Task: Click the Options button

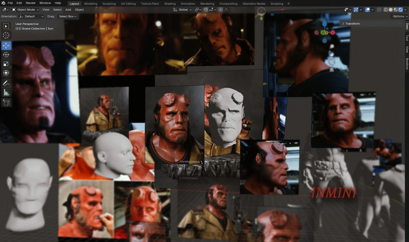Action: pos(398,16)
